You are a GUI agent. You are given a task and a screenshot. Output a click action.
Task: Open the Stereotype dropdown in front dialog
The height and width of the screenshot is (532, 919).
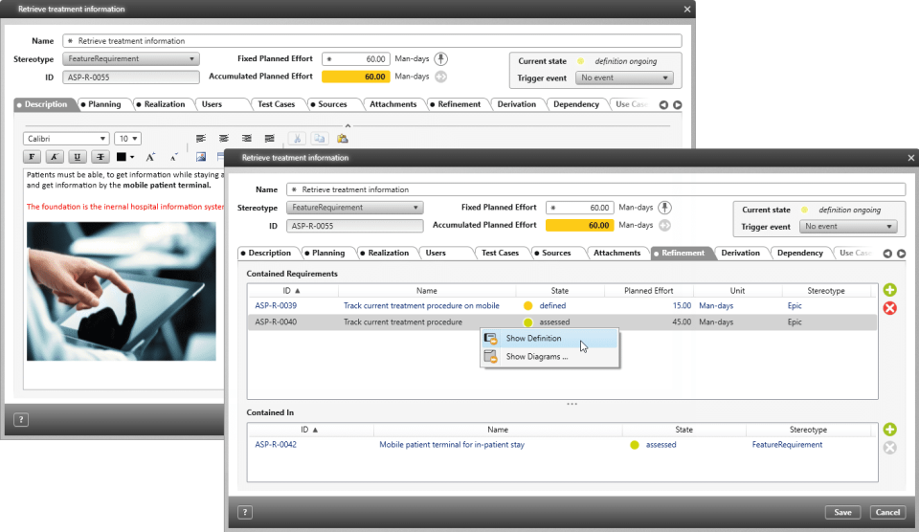point(354,208)
